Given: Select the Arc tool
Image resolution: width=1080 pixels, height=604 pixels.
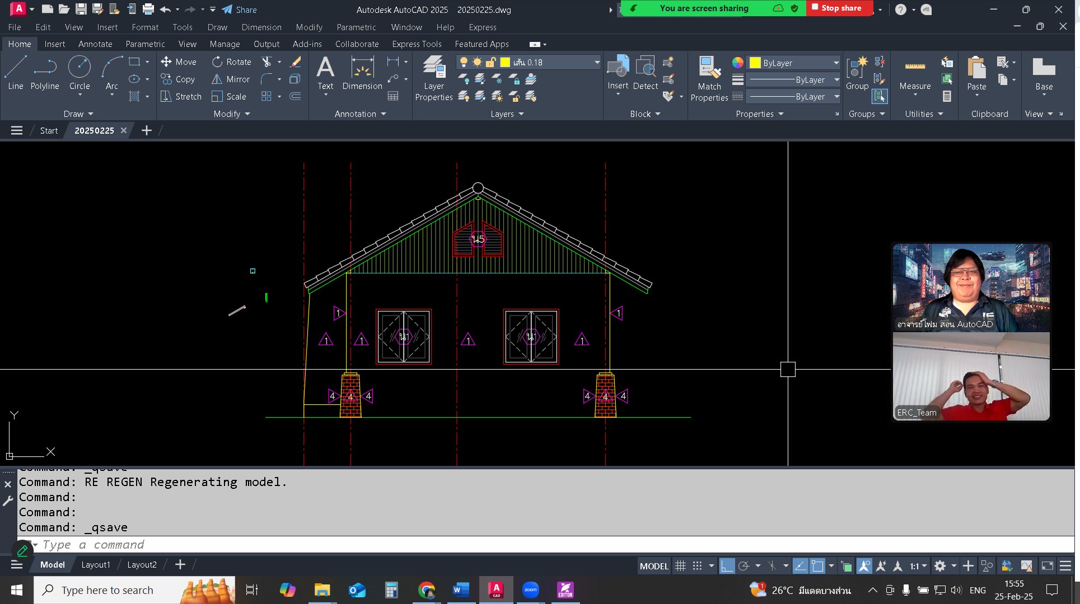Looking at the screenshot, I should click(112, 73).
